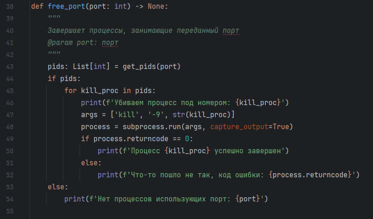
Task: Click str(kill_proc) on line 47
Action: (x=201, y=115)
